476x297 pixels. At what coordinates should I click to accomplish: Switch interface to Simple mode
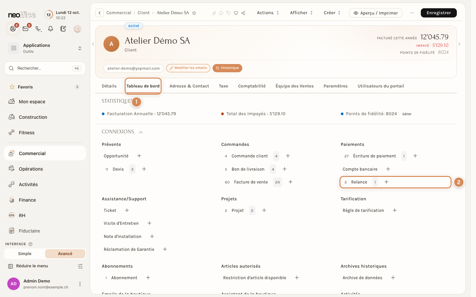point(25,254)
